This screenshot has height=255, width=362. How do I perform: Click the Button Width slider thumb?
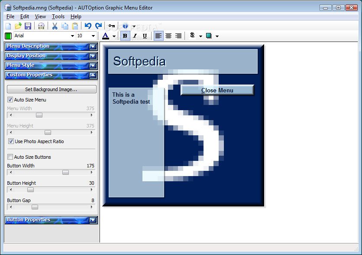pyautogui.click(x=65, y=173)
